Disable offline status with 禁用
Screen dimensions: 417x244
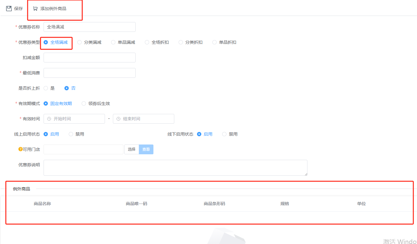click(224, 134)
